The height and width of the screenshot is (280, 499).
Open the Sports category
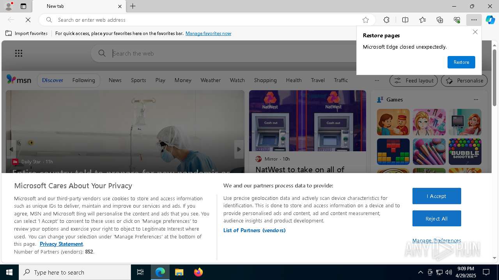point(138,80)
